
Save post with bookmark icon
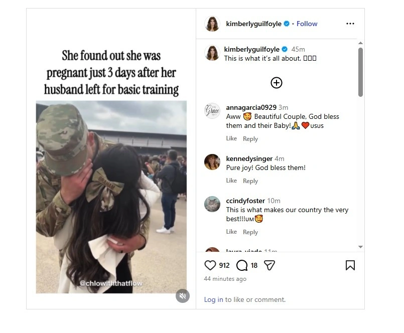[350, 265]
